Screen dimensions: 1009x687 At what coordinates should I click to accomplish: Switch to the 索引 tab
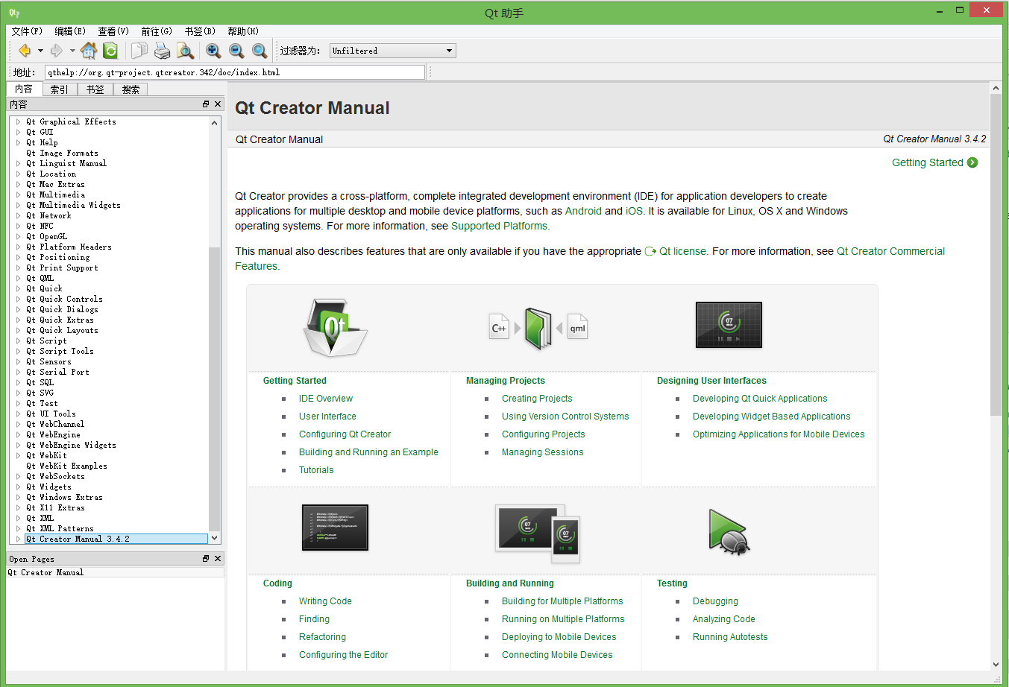pos(60,89)
